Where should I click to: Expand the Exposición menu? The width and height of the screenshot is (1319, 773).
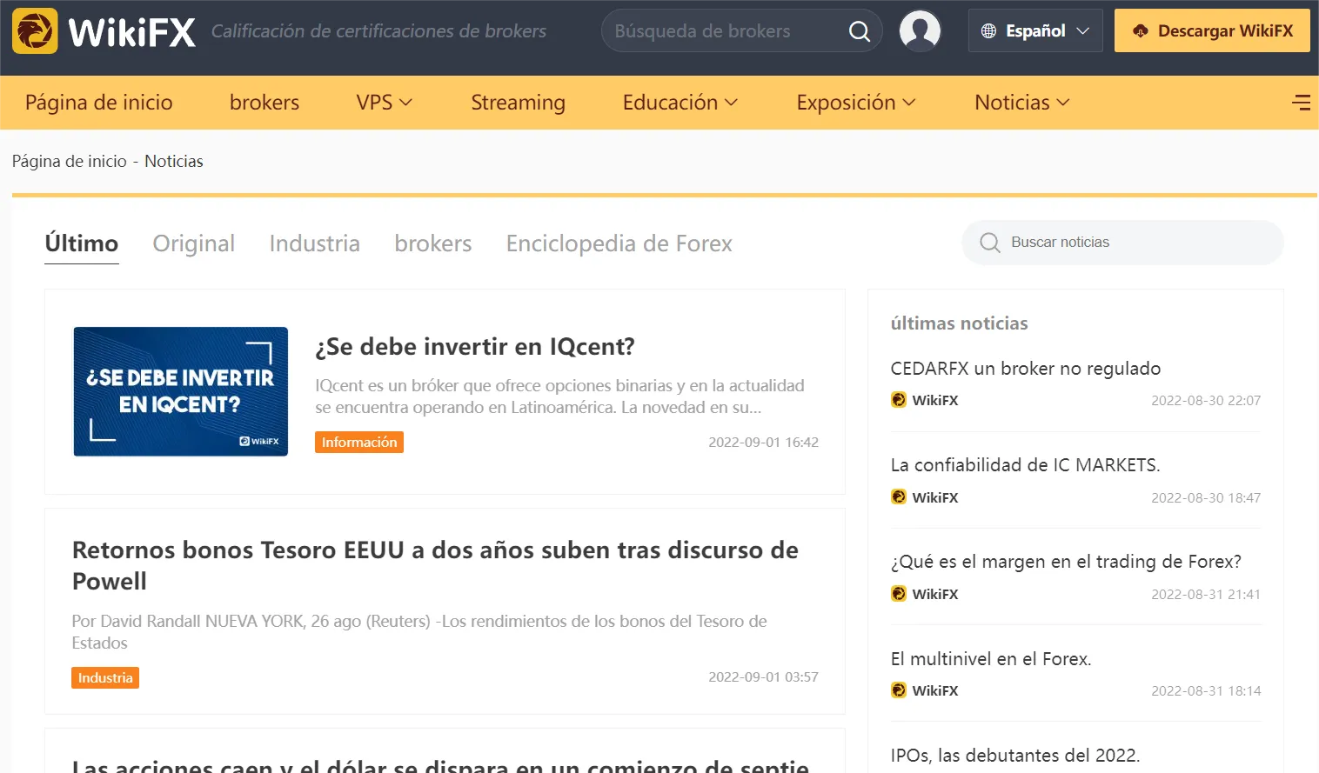(856, 103)
